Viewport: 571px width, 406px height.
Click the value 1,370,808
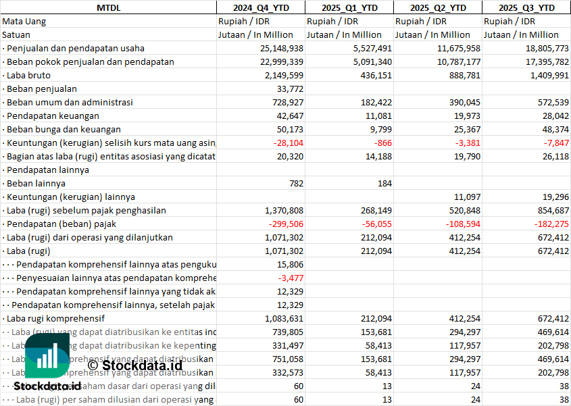284,211
